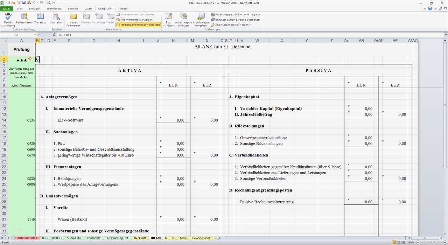This screenshot has width=448, height=245.
Task: Switch to the Formeln ribbon tab
Action: coord(73,8)
